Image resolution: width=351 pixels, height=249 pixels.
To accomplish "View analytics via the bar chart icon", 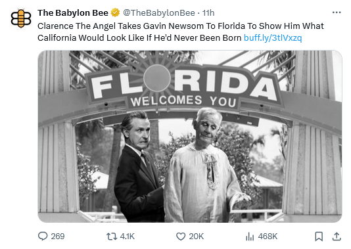I will pyautogui.click(x=250, y=237).
